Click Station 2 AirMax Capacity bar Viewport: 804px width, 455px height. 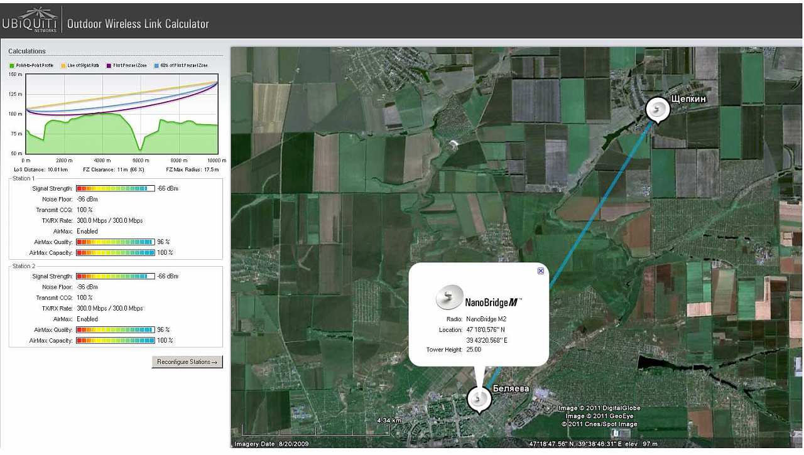click(x=115, y=340)
